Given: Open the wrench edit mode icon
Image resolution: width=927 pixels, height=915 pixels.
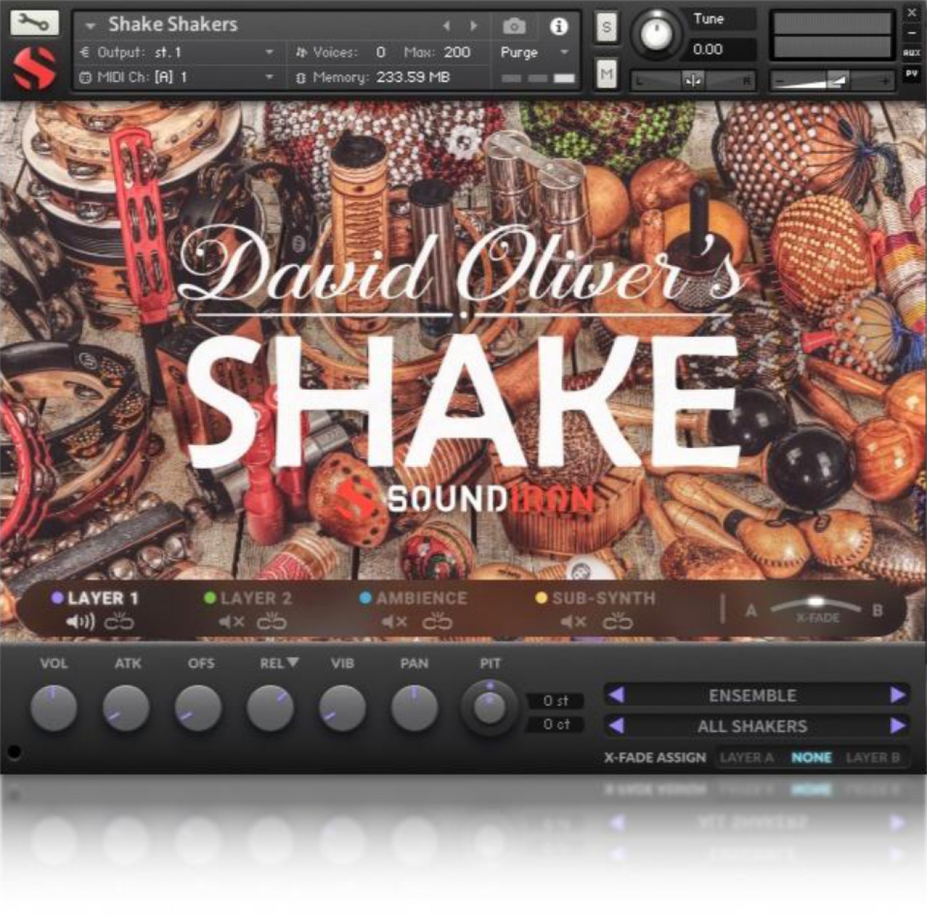Looking at the screenshot, I should [34, 23].
